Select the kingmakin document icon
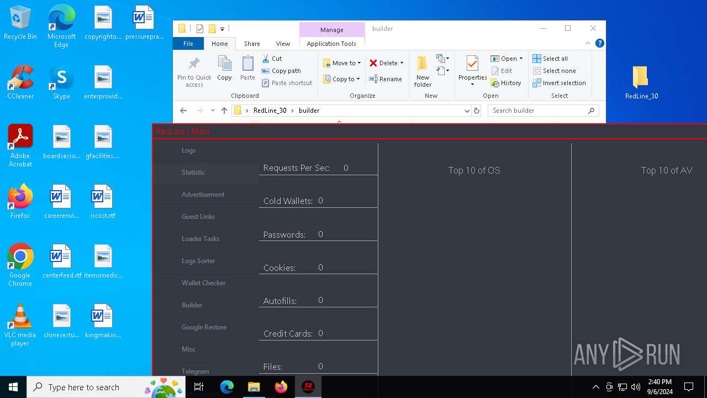 (x=103, y=322)
